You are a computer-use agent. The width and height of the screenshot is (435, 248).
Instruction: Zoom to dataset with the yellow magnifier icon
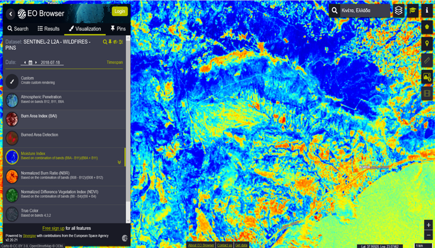tap(105, 42)
